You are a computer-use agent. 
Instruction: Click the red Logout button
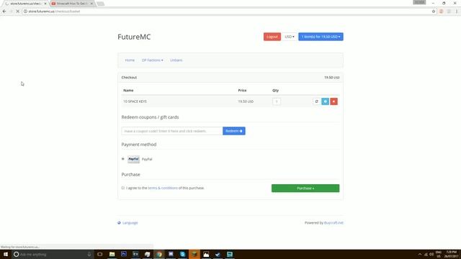click(272, 37)
